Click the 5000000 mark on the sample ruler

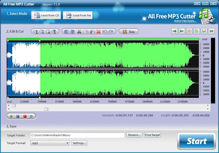tap(77, 102)
